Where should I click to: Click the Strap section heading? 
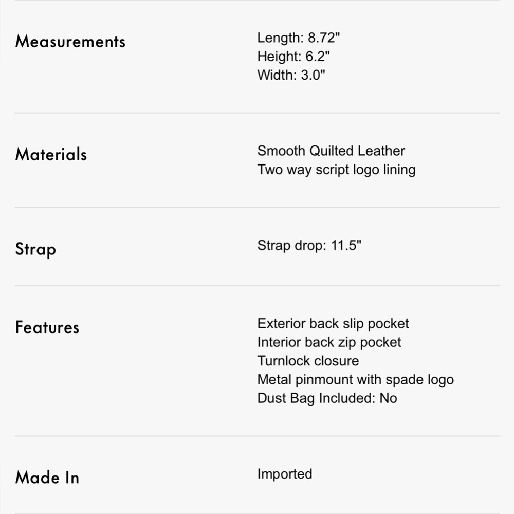35,249
